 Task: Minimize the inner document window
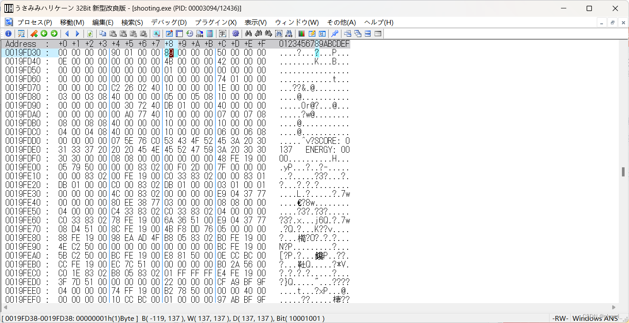tap(602, 23)
